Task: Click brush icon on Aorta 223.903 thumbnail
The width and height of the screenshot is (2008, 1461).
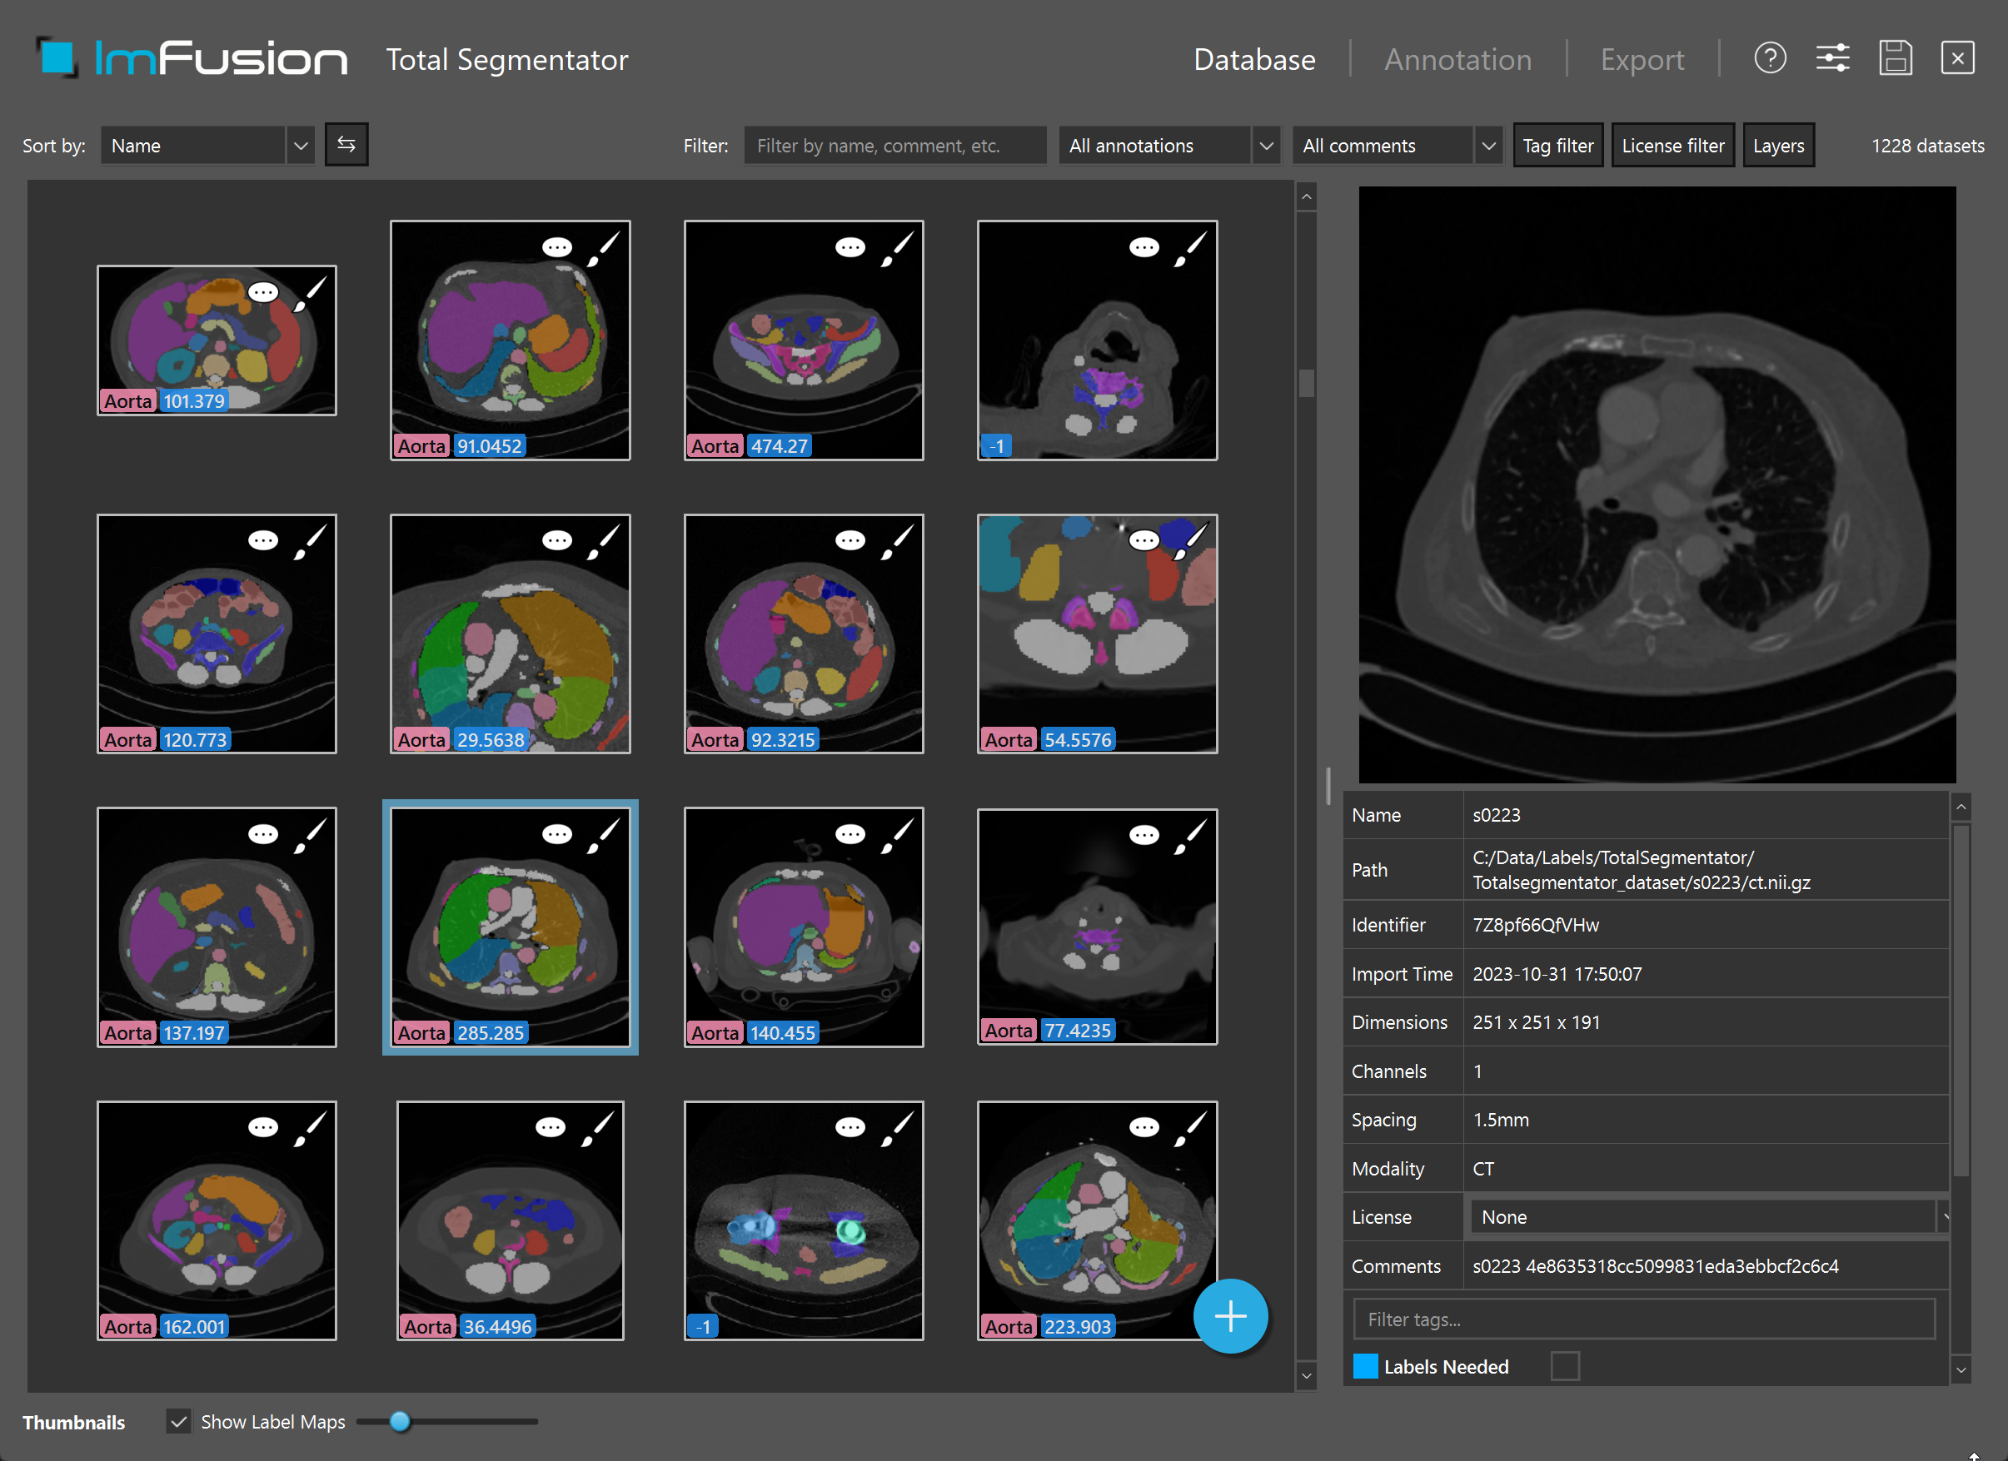Action: (x=1191, y=1127)
